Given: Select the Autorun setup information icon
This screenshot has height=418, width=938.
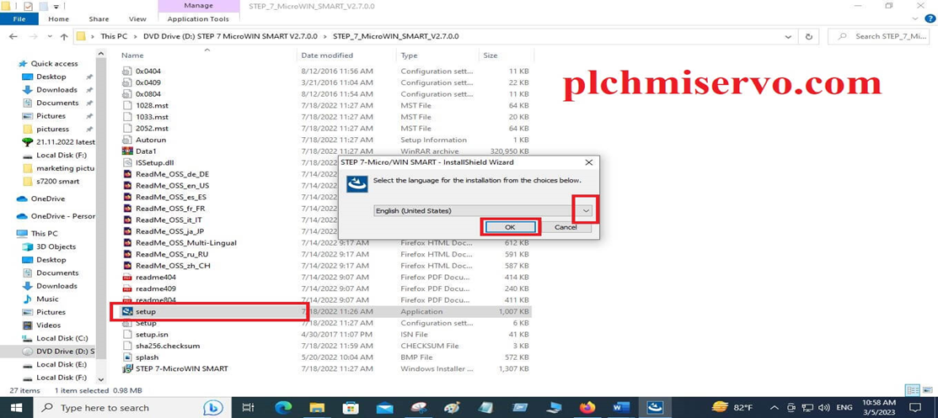Looking at the screenshot, I should pos(126,140).
